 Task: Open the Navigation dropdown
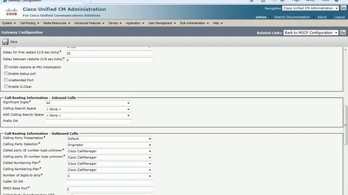coord(310,8)
